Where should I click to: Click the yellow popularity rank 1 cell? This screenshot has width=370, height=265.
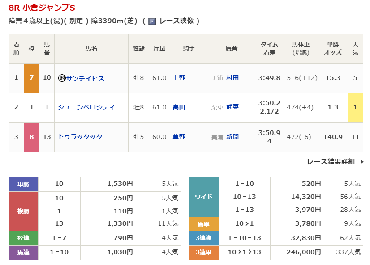(355, 107)
